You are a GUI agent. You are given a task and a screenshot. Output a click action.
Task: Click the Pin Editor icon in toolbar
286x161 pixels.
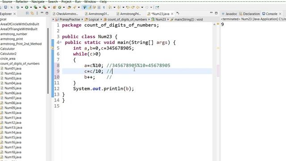[157, 7]
